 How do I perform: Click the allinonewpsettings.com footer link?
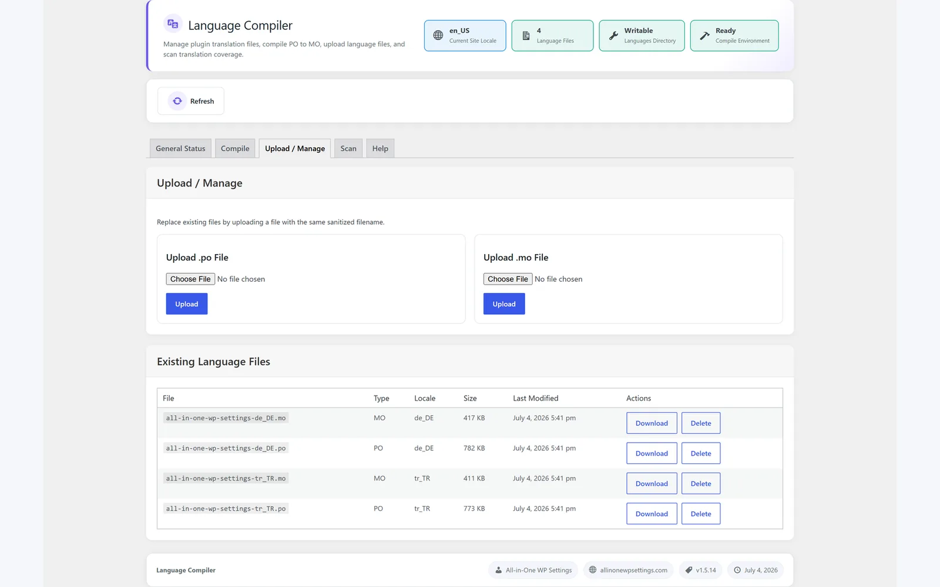tap(628, 570)
